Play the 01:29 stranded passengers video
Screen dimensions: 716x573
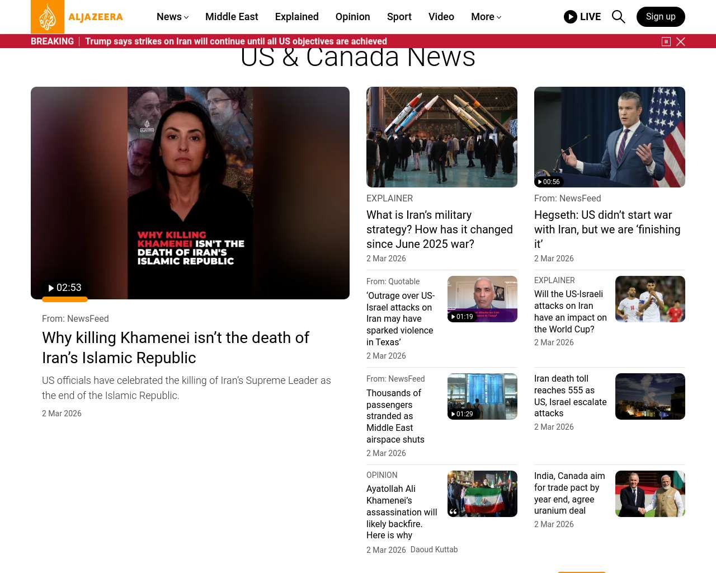coord(461,414)
